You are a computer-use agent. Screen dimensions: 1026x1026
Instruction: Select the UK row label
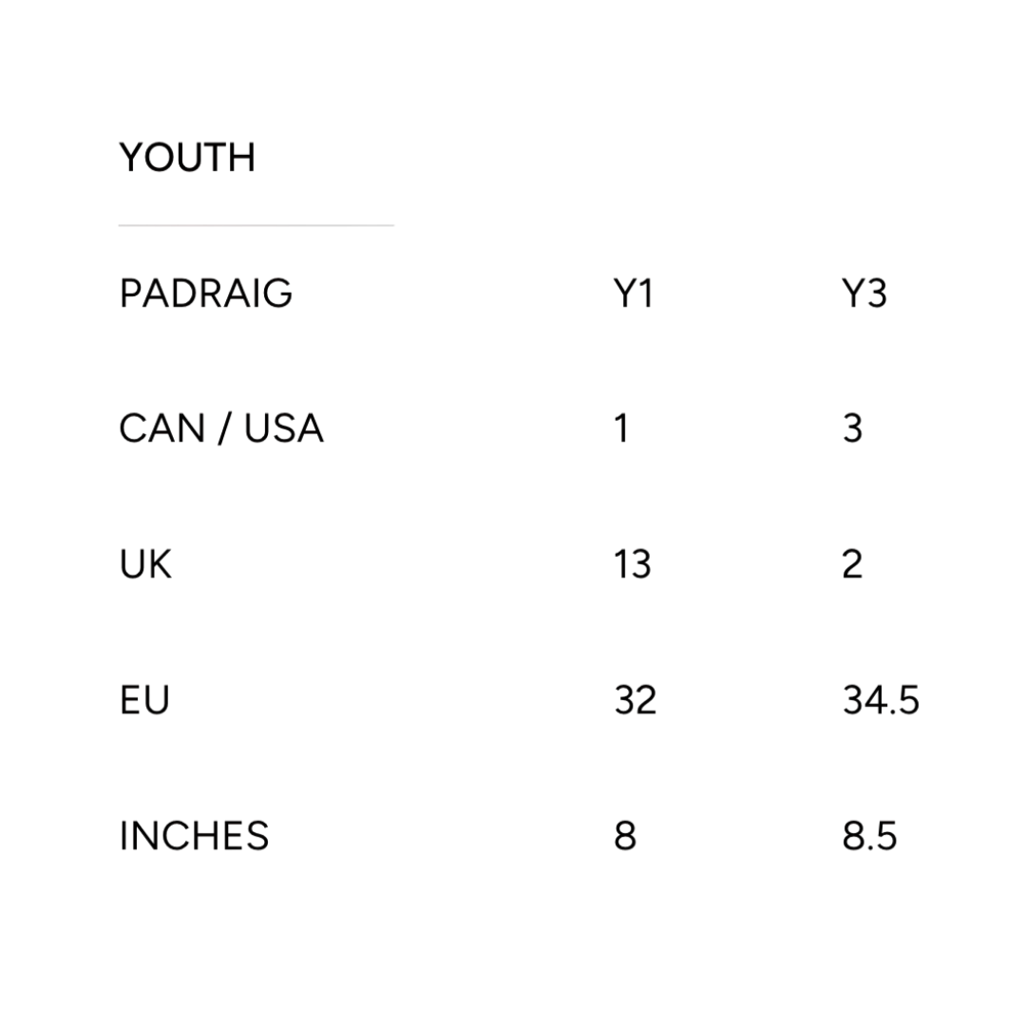[145, 564]
